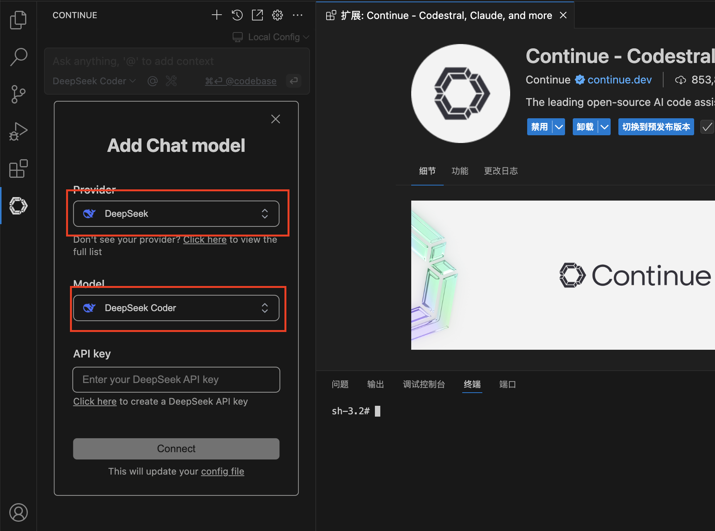Screen dimensions: 715x531
Task: Open the 问题 panel tab
Action: [340, 384]
